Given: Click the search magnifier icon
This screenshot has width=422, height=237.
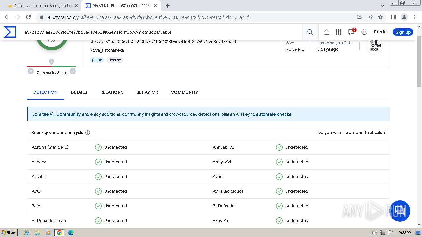Looking at the screenshot, I should tap(310, 32).
